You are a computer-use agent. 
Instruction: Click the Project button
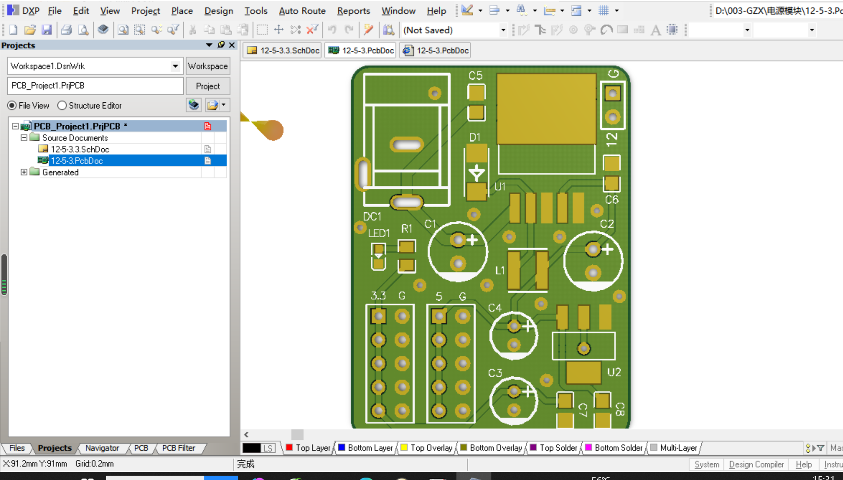[208, 86]
